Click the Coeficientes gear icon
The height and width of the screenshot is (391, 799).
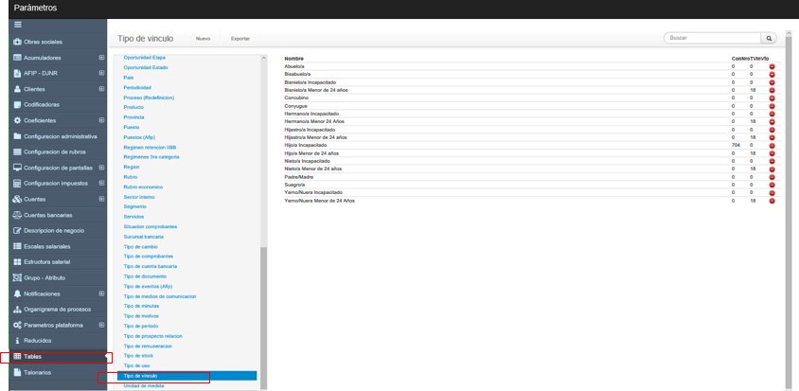17,120
